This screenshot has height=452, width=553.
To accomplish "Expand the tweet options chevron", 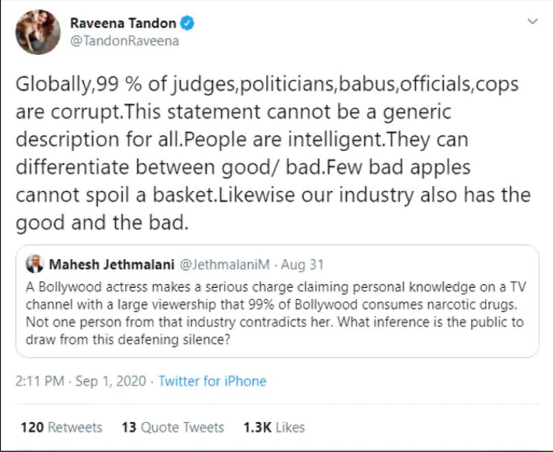I will click(532, 21).
